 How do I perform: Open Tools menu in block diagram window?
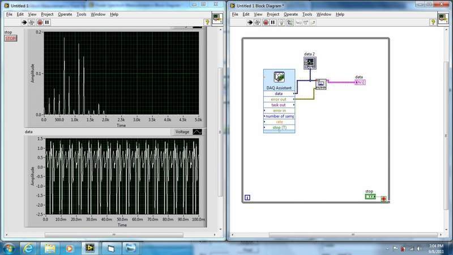point(307,14)
